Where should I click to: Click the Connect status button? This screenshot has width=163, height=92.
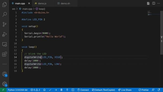(x=83, y=90)
